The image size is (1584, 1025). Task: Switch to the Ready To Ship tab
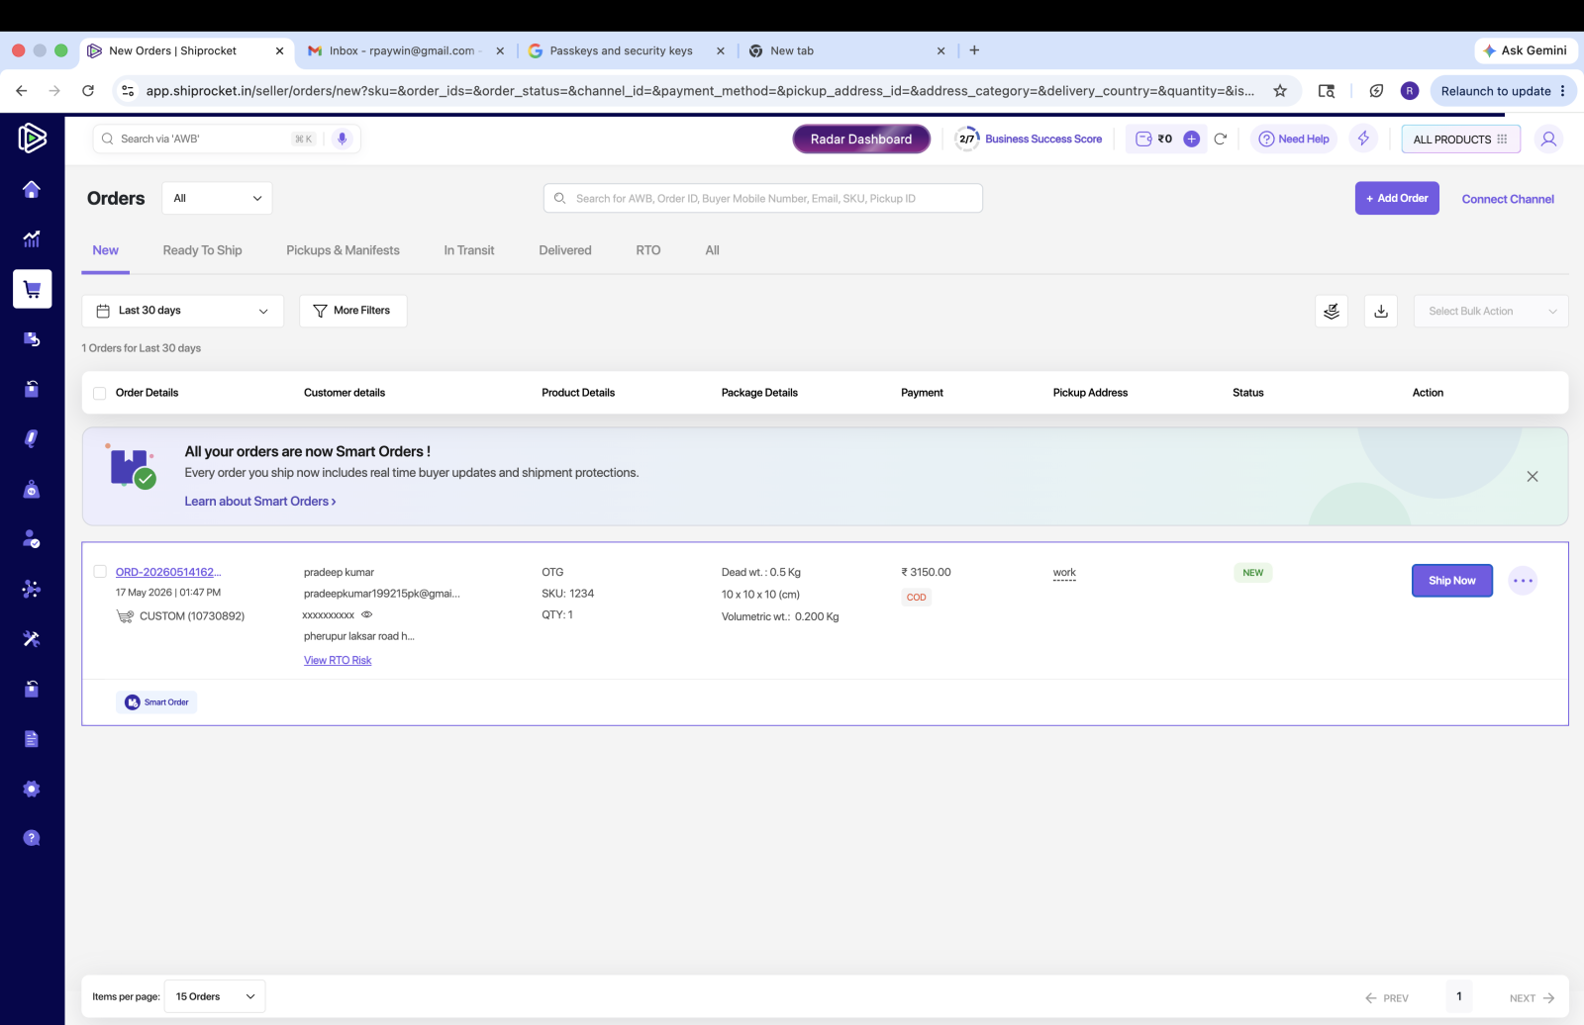[x=202, y=250]
